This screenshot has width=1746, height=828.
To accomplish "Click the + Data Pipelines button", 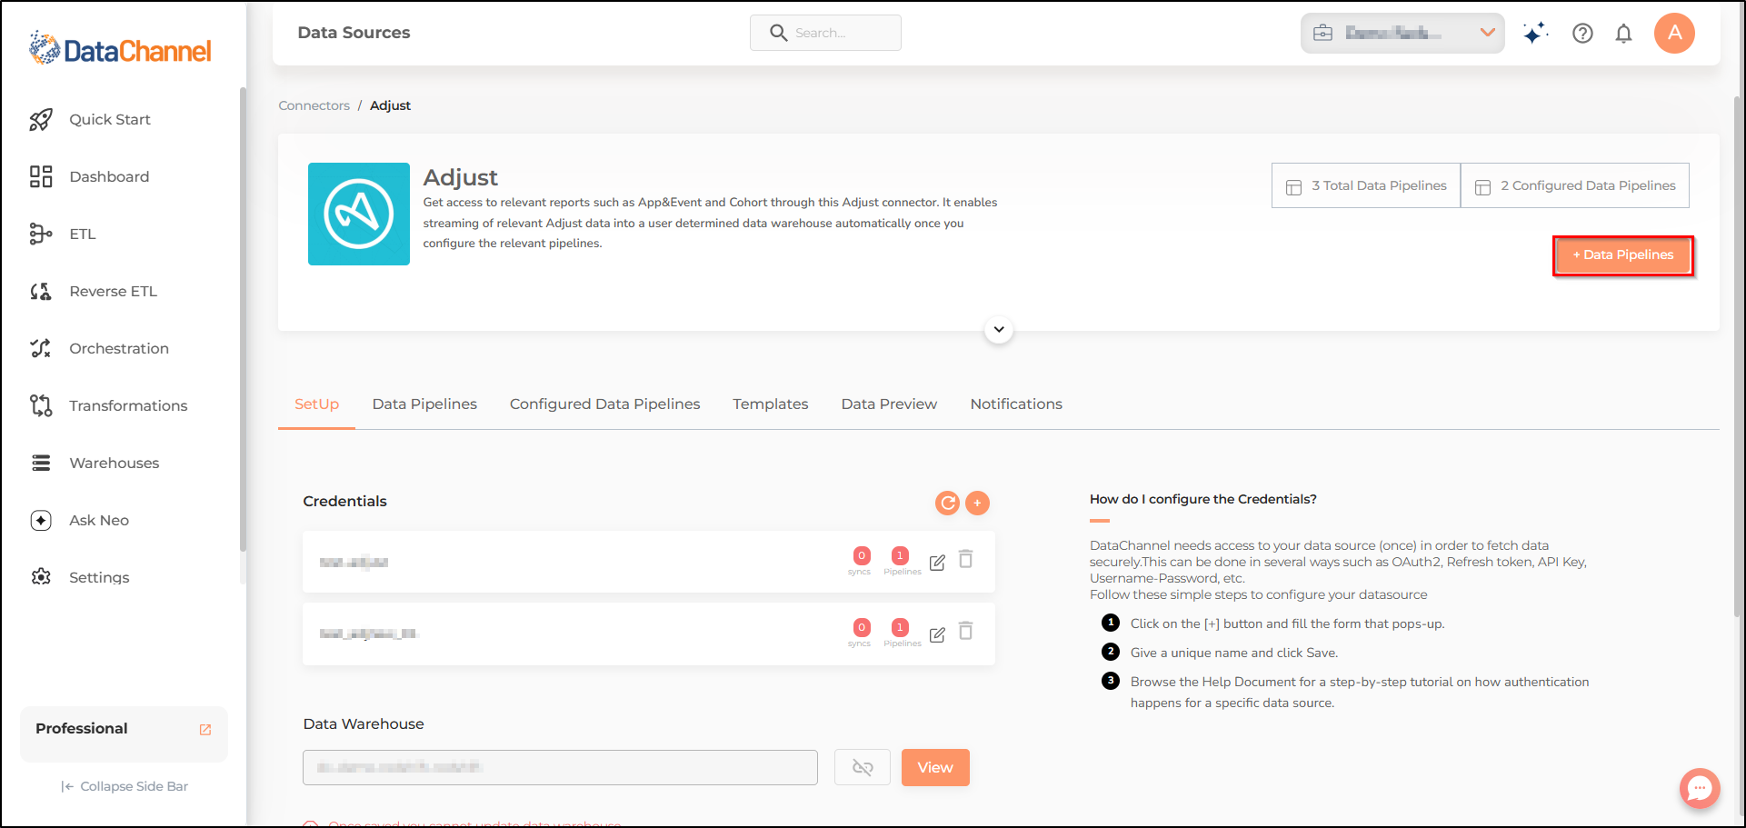I will pyautogui.click(x=1622, y=255).
